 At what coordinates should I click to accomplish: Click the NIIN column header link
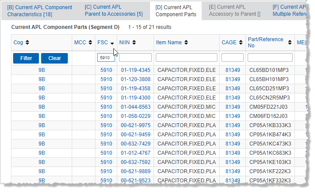pos(125,43)
